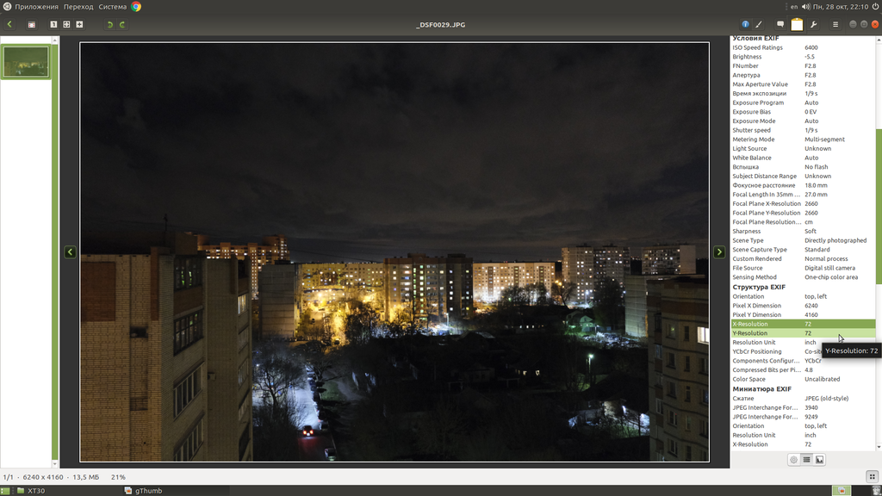This screenshot has height=496, width=882.
Task: Click the Миниатюра EXIF section header
Action: (761, 388)
